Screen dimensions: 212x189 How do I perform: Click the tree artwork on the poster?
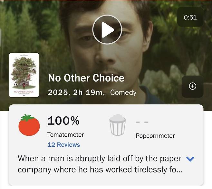24,71
